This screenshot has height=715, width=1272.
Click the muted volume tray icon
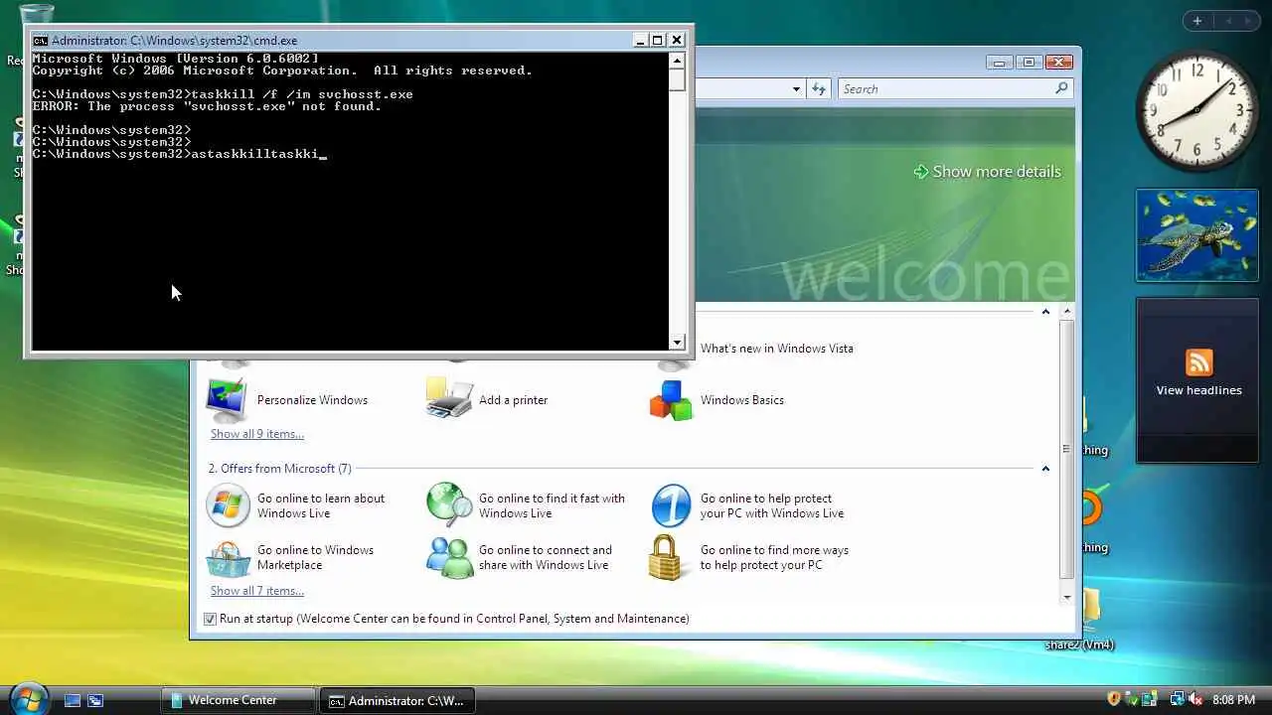click(x=1195, y=699)
